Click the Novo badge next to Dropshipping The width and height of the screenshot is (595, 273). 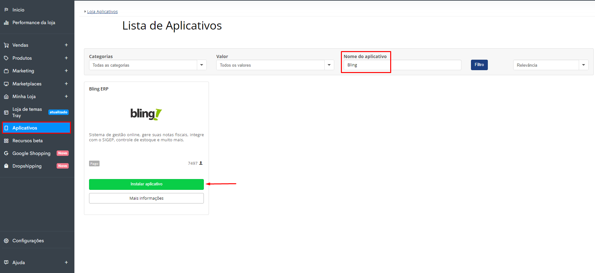pyautogui.click(x=63, y=166)
